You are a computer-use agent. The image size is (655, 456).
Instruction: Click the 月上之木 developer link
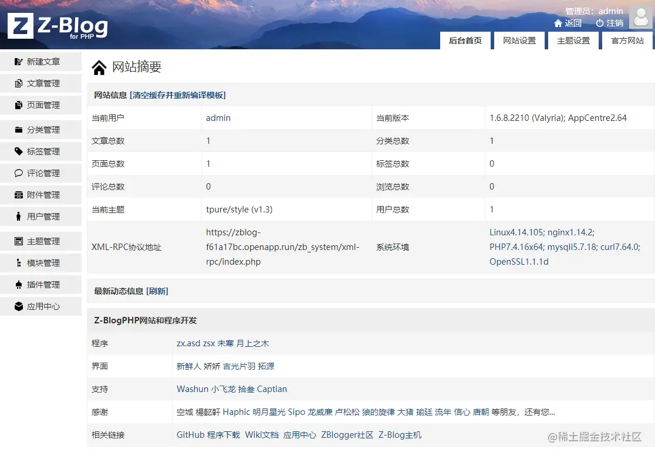coord(253,343)
